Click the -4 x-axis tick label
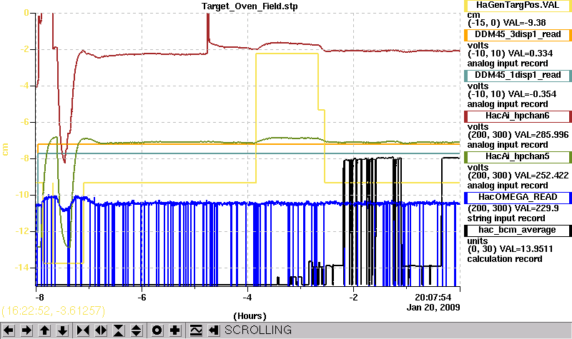Image resolution: width=572 pixels, height=339 pixels. pos(247,297)
